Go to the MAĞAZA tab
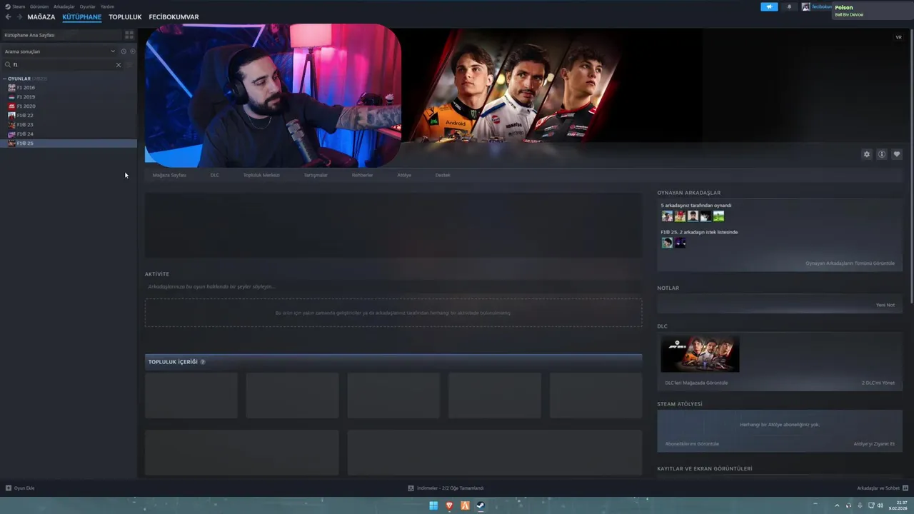Screen dimensions: 914x514 click(x=41, y=16)
